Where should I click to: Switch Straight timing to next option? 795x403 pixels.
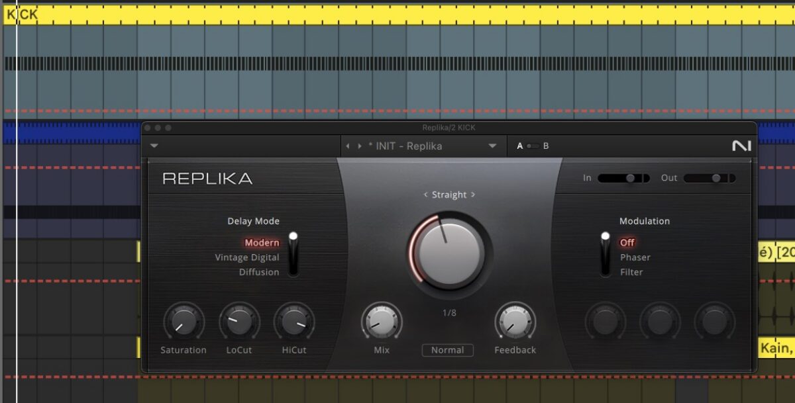coord(473,195)
